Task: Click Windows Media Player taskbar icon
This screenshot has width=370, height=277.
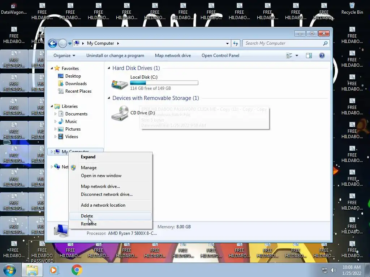Action: (53, 270)
